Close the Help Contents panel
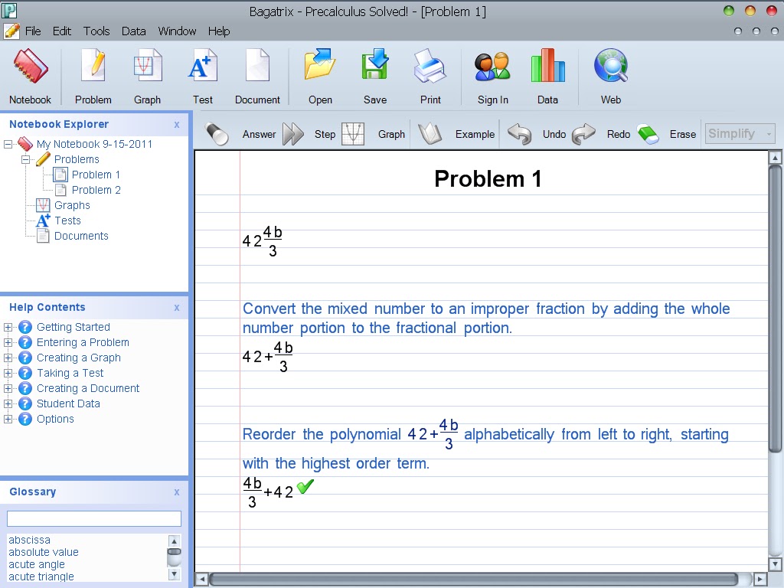Viewport: 784px width, 588px height. click(177, 308)
